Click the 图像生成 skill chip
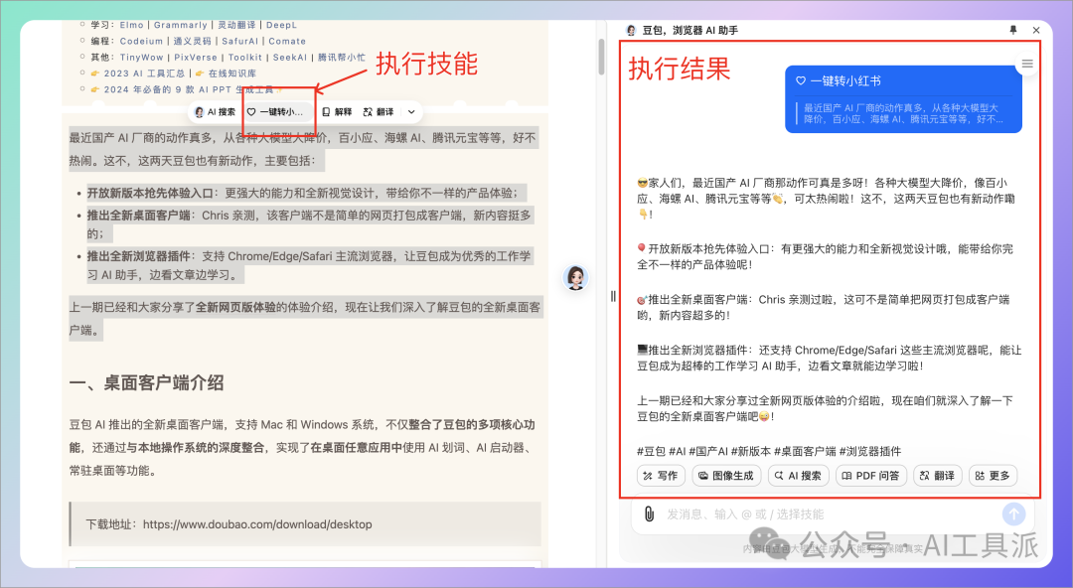This screenshot has width=1073, height=588. click(726, 475)
